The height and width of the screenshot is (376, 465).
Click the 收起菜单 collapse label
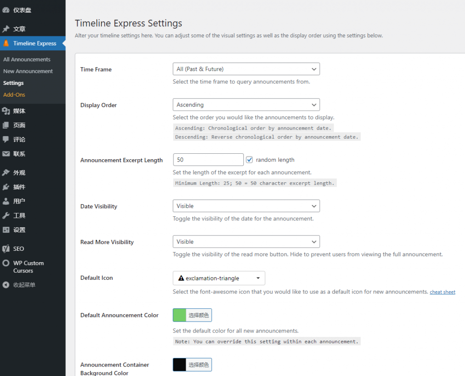(24, 285)
